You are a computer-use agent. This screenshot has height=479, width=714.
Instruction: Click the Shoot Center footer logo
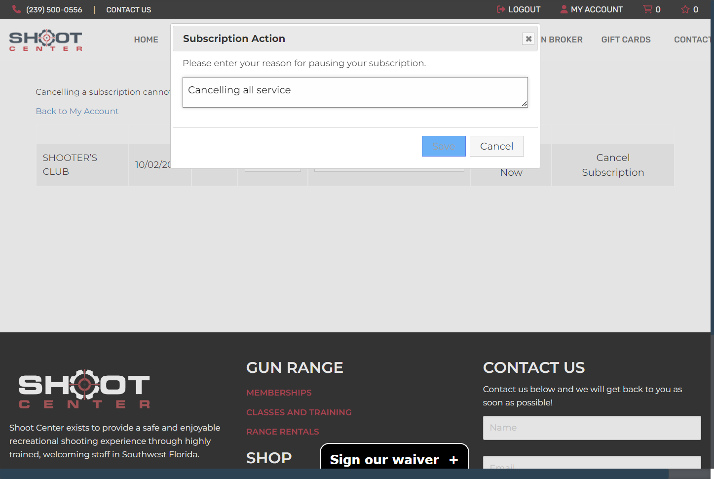pyautogui.click(x=84, y=389)
